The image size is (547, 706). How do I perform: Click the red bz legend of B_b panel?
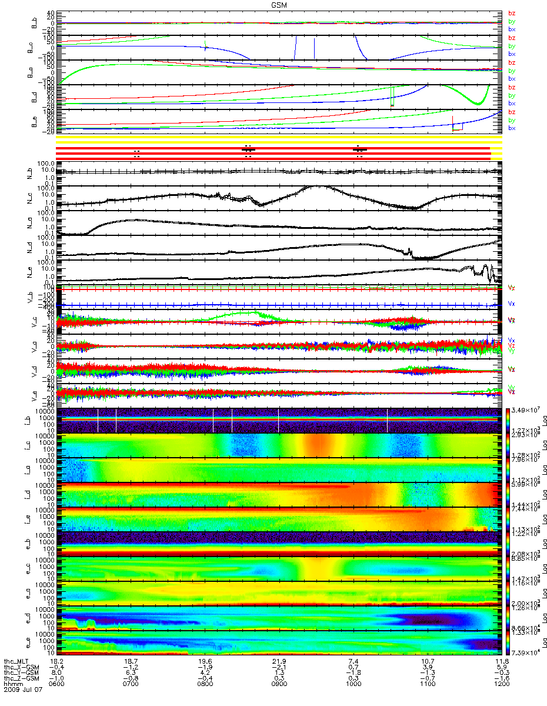pos(512,13)
